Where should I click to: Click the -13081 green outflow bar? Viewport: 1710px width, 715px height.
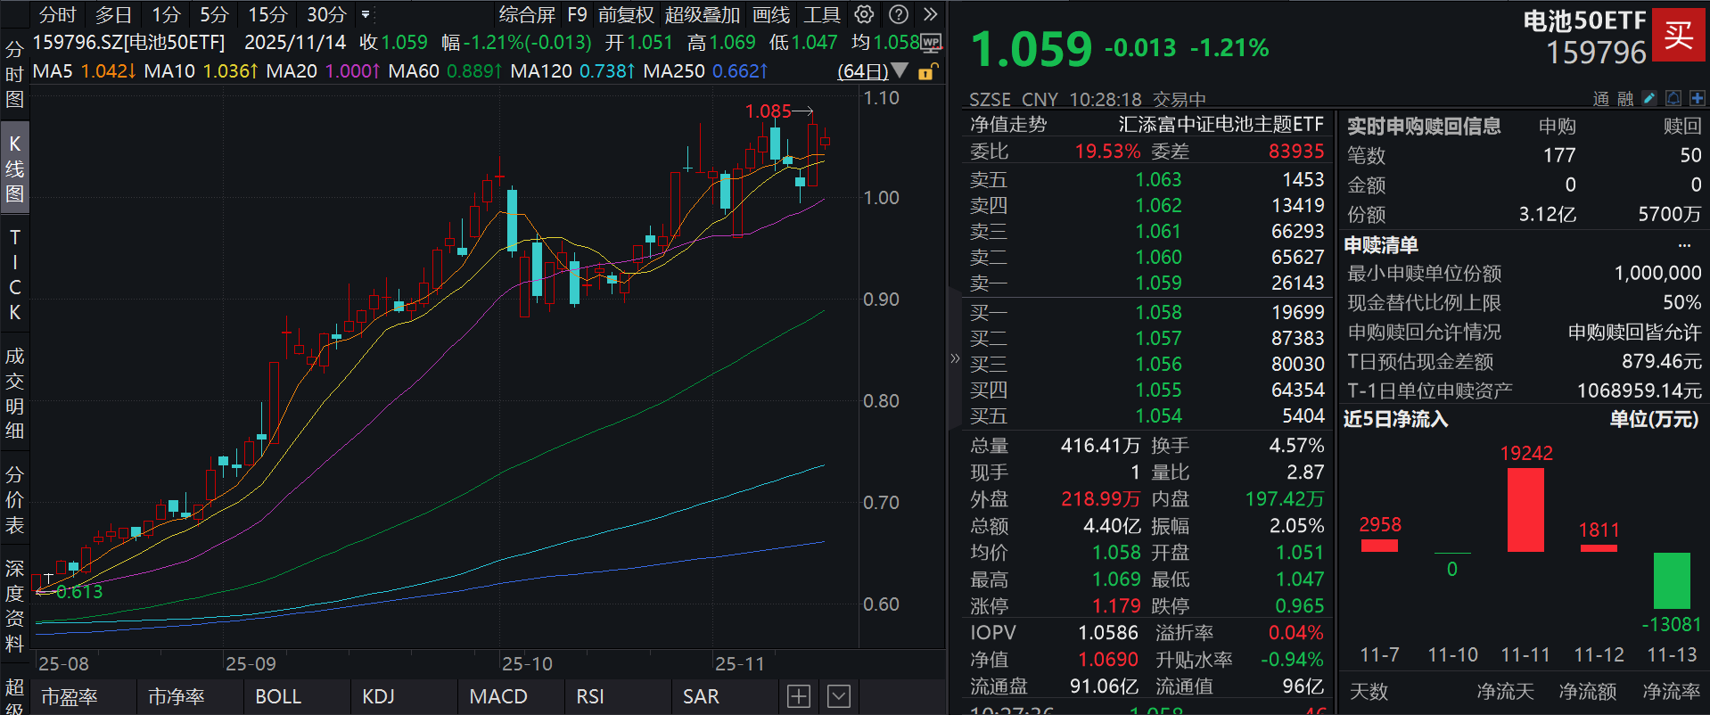(1672, 580)
